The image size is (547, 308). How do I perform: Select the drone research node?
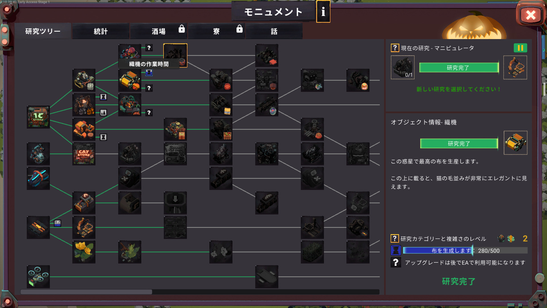[x=38, y=277]
